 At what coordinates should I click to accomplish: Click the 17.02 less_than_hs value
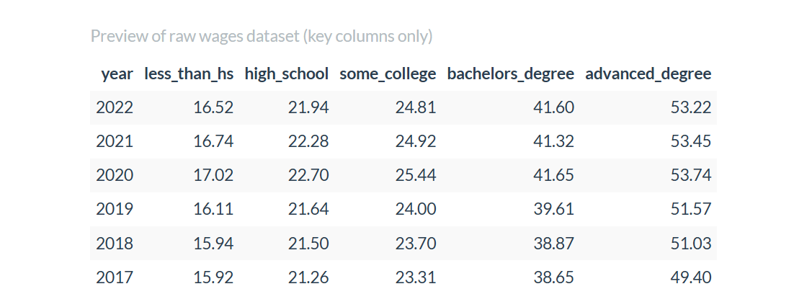point(213,175)
